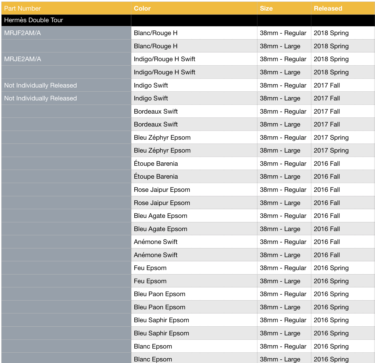
Task: Click Indigo/Rouge H Swift in the Regular row
Action: [x=165, y=59]
